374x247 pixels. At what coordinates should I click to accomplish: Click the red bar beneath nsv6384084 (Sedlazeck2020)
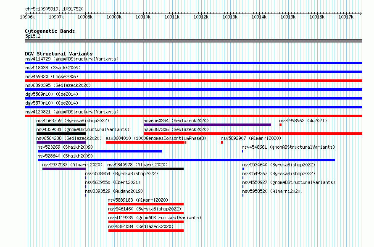pos(146,231)
